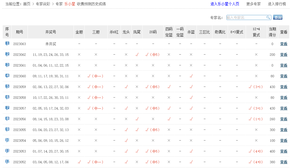View details for period 2023052
The image size is (292, 168).
coord(284,162)
